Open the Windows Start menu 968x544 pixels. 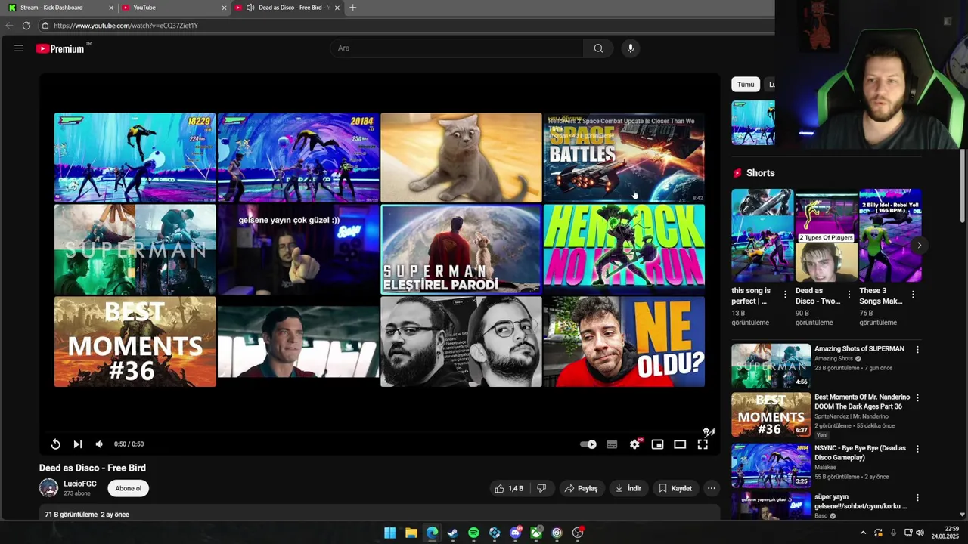[390, 533]
